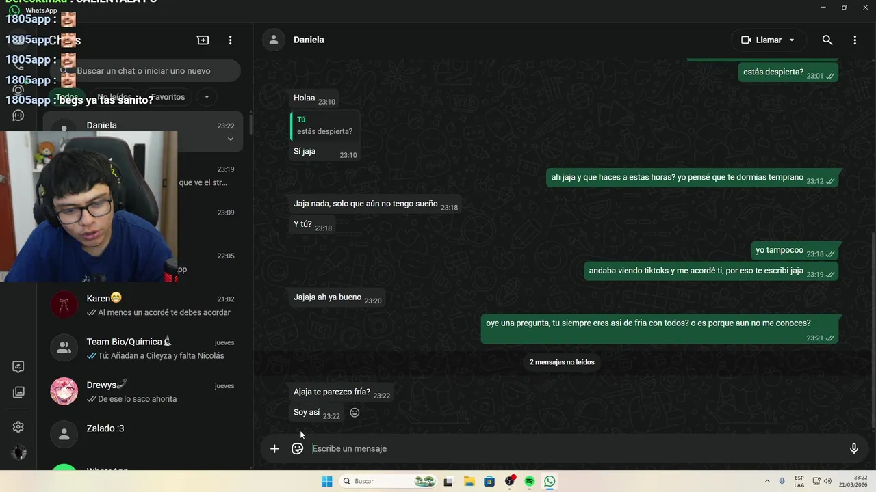Image resolution: width=876 pixels, height=492 pixels.
Task: Expand more chat filters dropdown arrow
Action: pyautogui.click(x=206, y=97)
